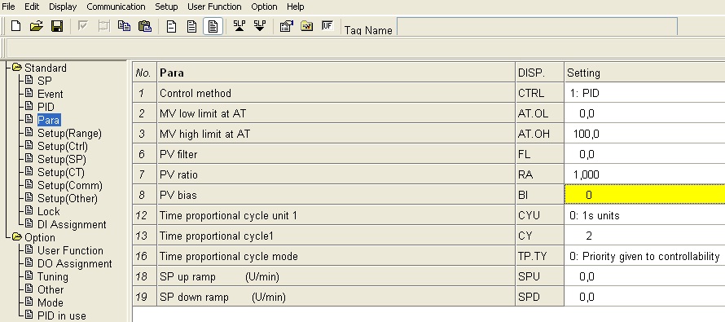Open the Communication menu
Viewport: 725px width, 322px height.
[x=116, y=7]
